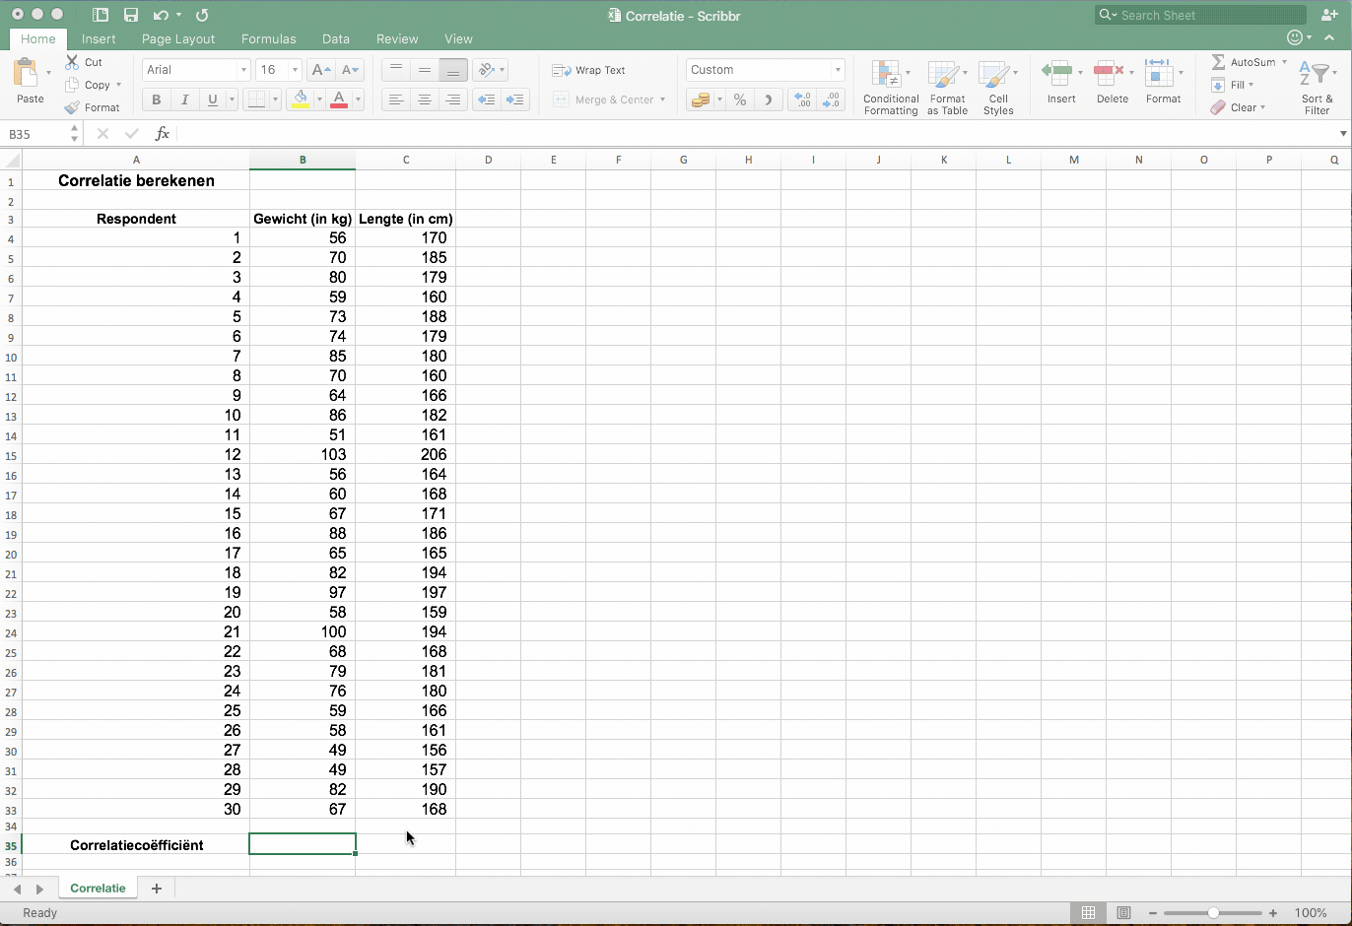The image size is (1352, 926).
Task: Click the font color A icon
Action: click(339, 99)
